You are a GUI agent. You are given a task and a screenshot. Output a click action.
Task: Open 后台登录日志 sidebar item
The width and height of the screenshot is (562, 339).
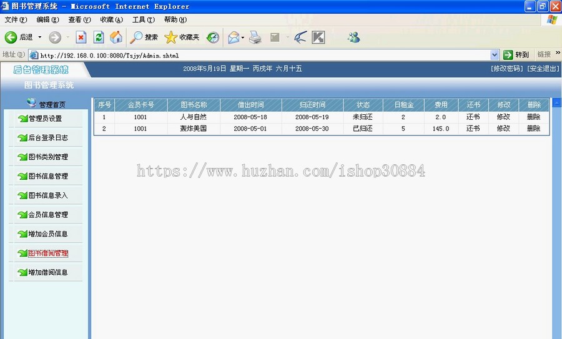tap(48, 137)
